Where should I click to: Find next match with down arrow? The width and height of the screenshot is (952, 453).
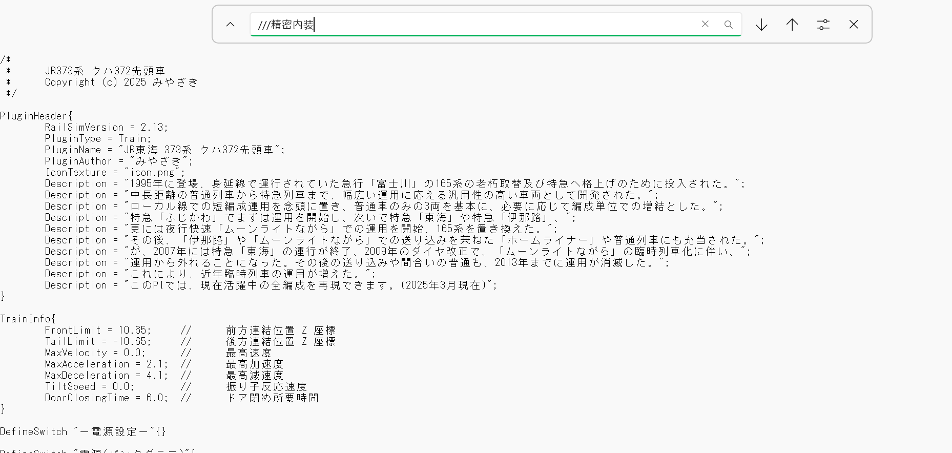click(761, 25)
